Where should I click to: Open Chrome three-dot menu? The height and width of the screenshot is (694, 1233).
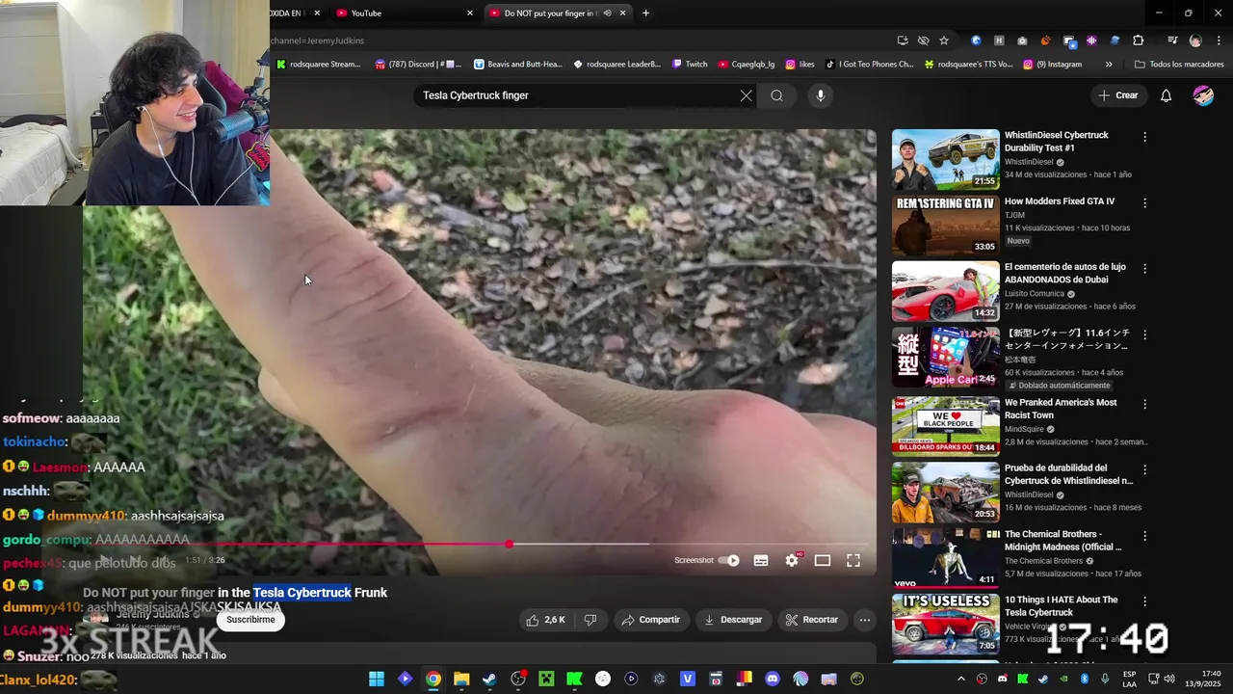(1218, 40)
